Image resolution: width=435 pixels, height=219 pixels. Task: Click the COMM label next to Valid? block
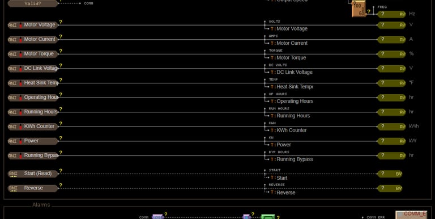pos(88,3)
